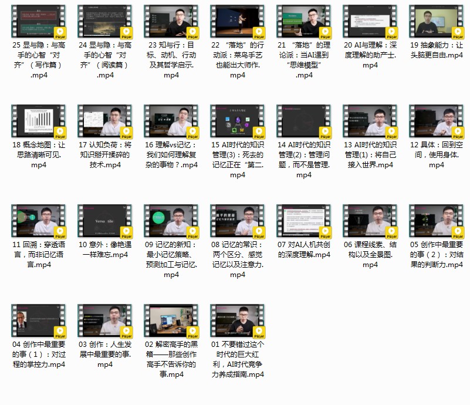Select the 01 不要错过这个时代 video icon
The image size is (470, 405).
238,321
